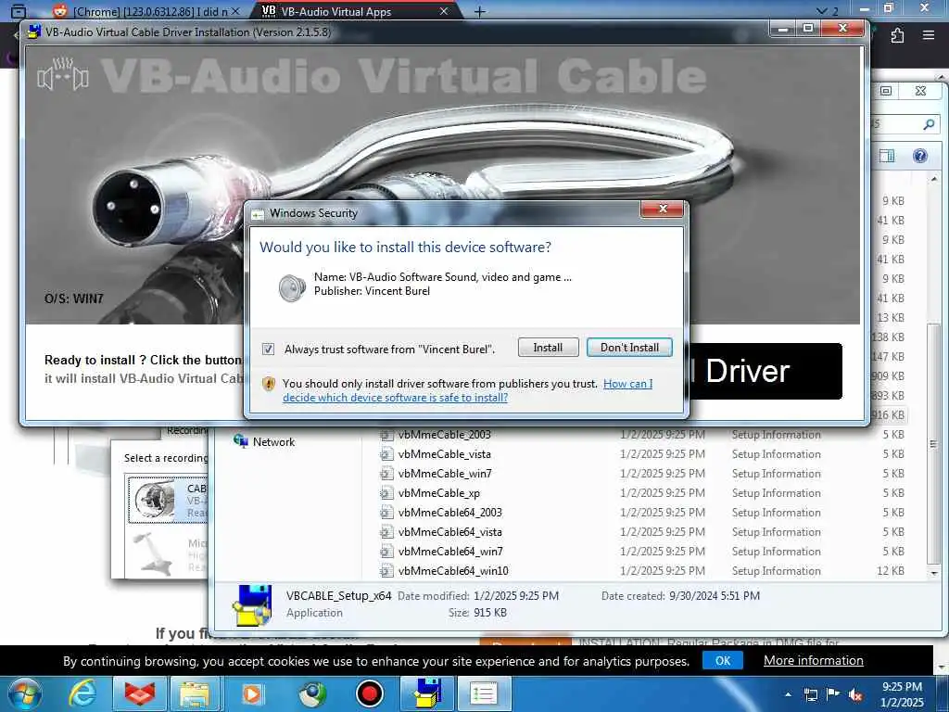
Task: Click Setup Information type for vbMmeCable_xp
Action: pos(776,493)
